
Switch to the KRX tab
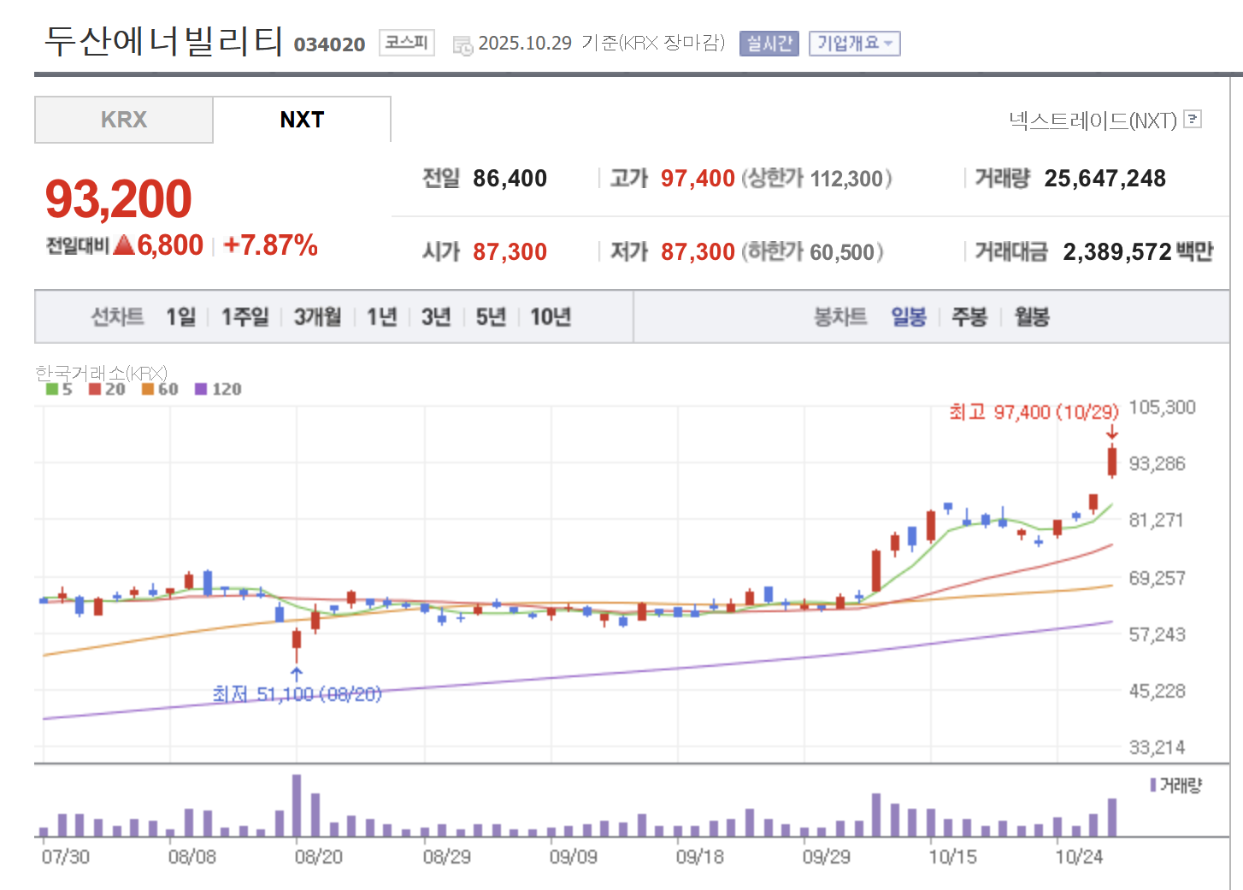[124, 120]
